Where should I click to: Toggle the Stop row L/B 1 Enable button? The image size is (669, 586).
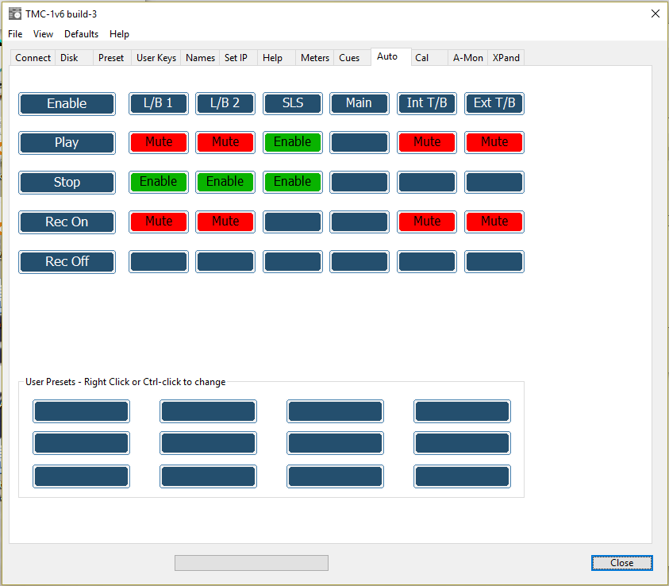(158, 182)
